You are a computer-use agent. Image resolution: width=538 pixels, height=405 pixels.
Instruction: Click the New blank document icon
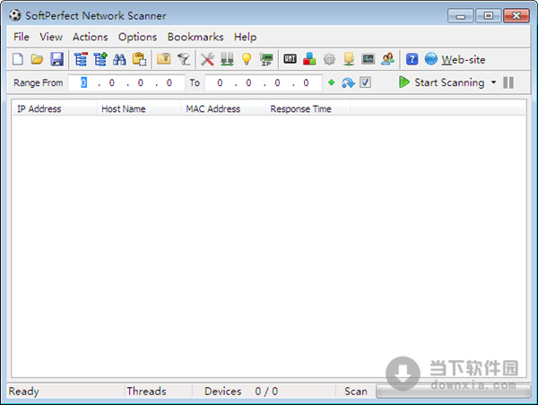point(18,59)
